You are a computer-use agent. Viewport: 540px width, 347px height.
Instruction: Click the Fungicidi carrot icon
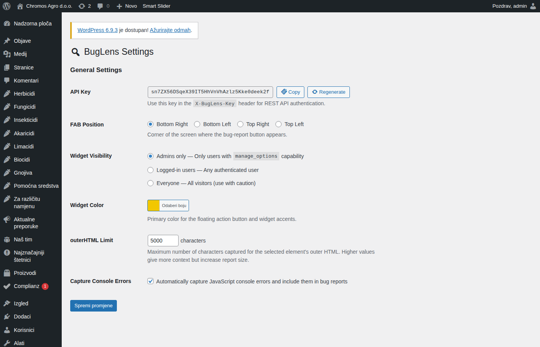point(7,107)
